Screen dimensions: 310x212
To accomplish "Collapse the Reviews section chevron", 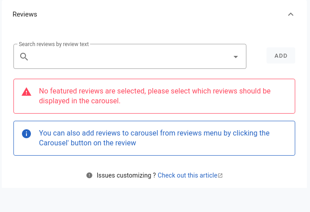I will point(290,14).
